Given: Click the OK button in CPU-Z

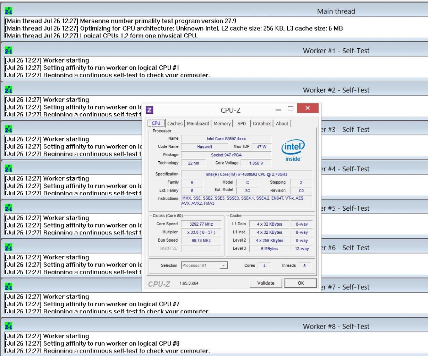Looking at the screenshot, I should (x=301, y=283).
